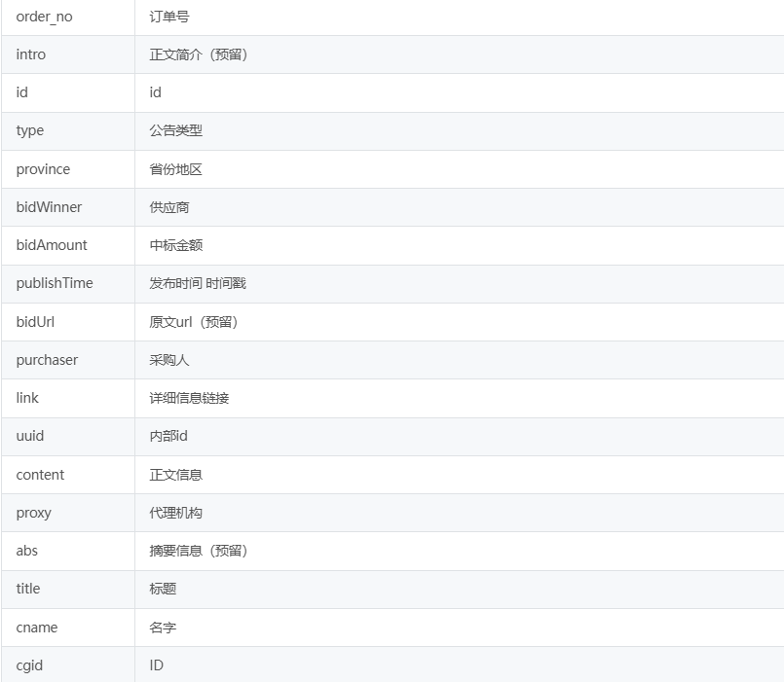The image size is (784, 682).
Task: Click the uuid field name
Action: [30, 436]
